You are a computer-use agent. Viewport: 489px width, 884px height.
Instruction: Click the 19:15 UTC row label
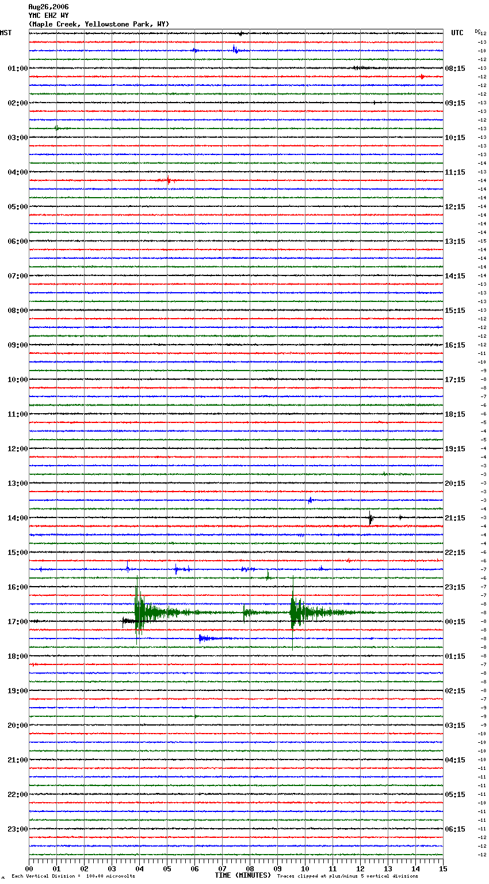coord(455,449)
